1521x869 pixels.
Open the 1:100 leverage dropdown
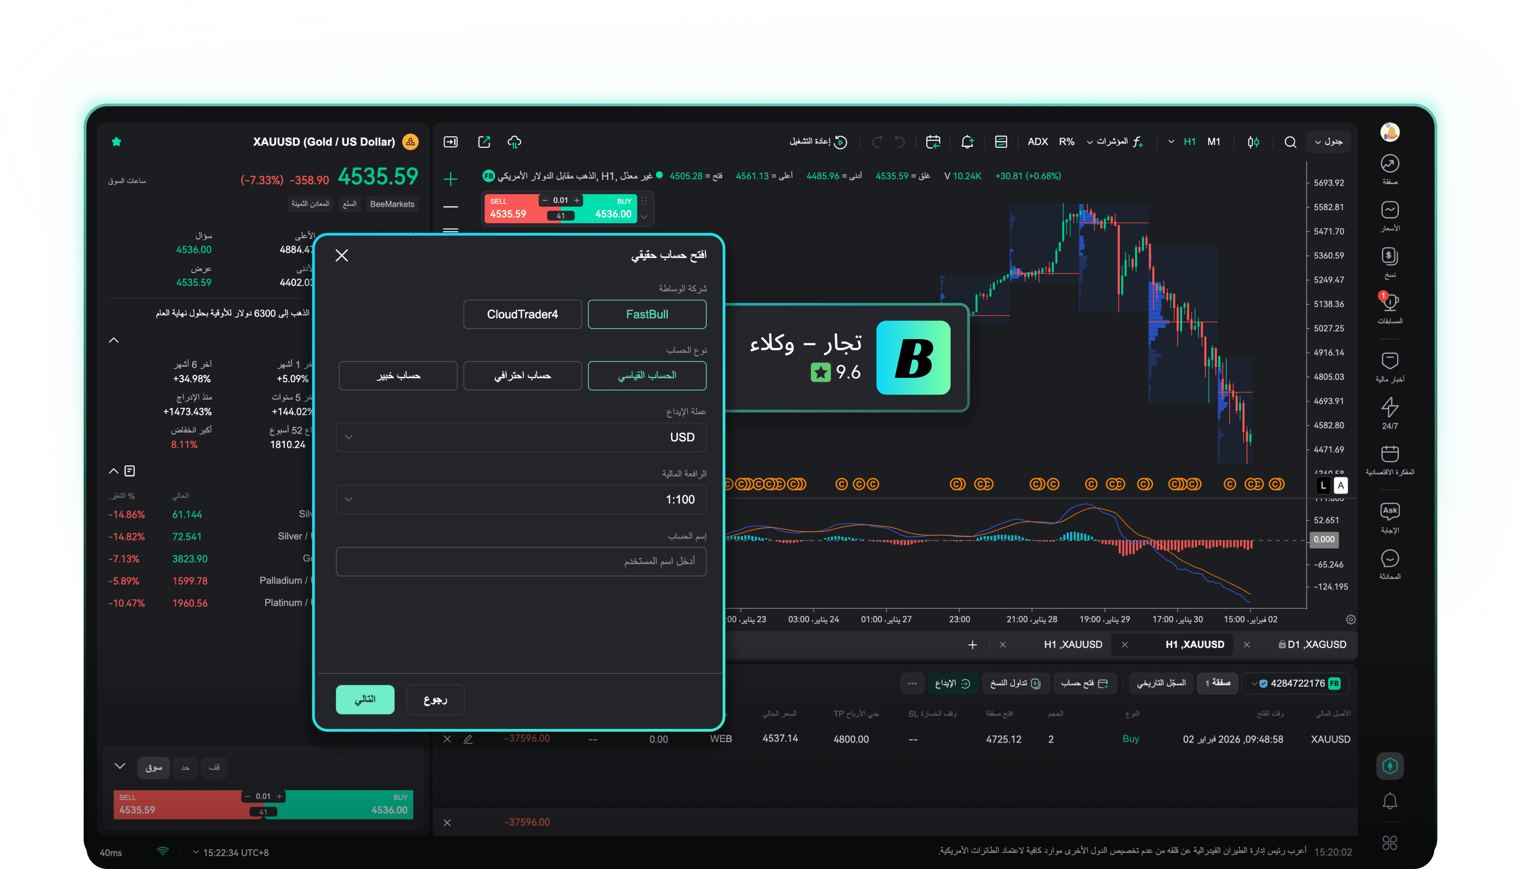coord(521,499)
